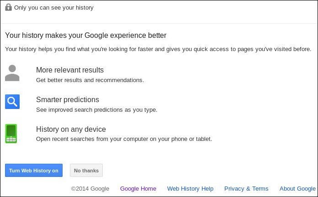This screenshot has height=197, width=318.
Task: Open the About Google link
Action: pos(297,188)
